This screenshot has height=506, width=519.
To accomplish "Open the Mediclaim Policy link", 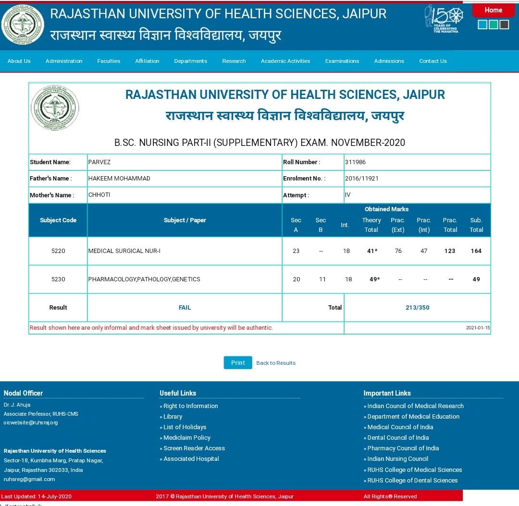I will click(x=187, y=437).
